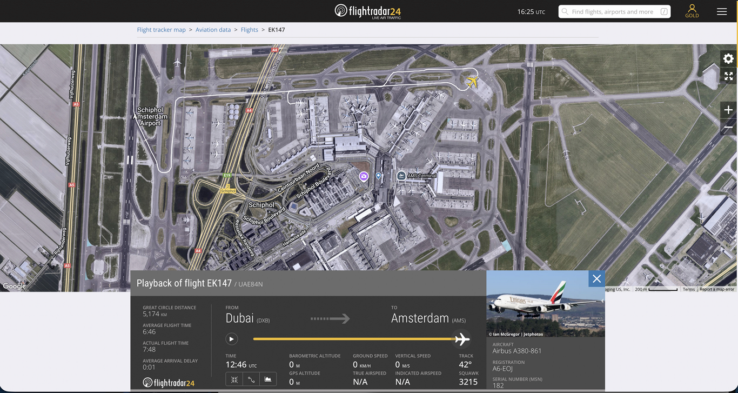This screenshot has height=393, width=738.
Task: Click the purple camera map marker
Action: [x=364, y=176]
